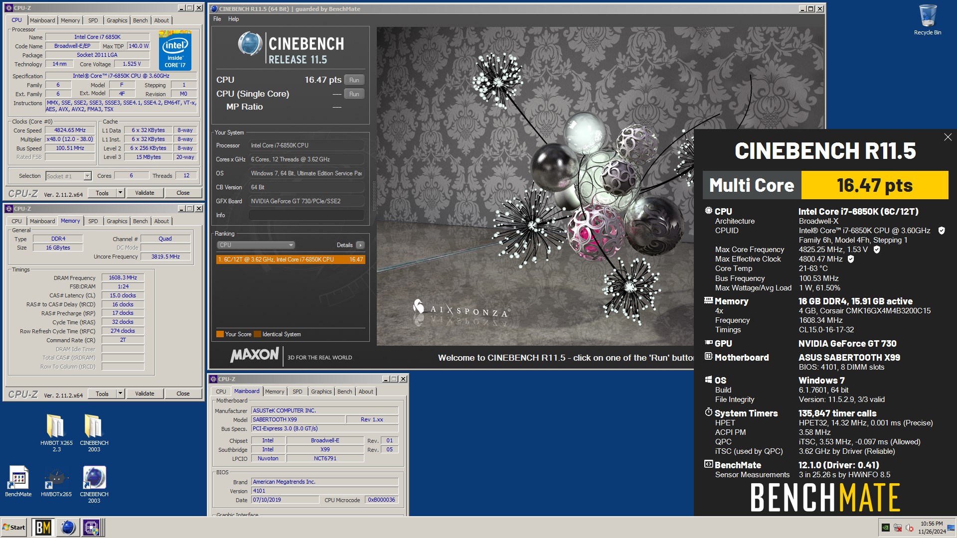This screenshot has width=957, height=538.
Task: Click the Max Core Frequency shield icon
Action: point(877,250)
